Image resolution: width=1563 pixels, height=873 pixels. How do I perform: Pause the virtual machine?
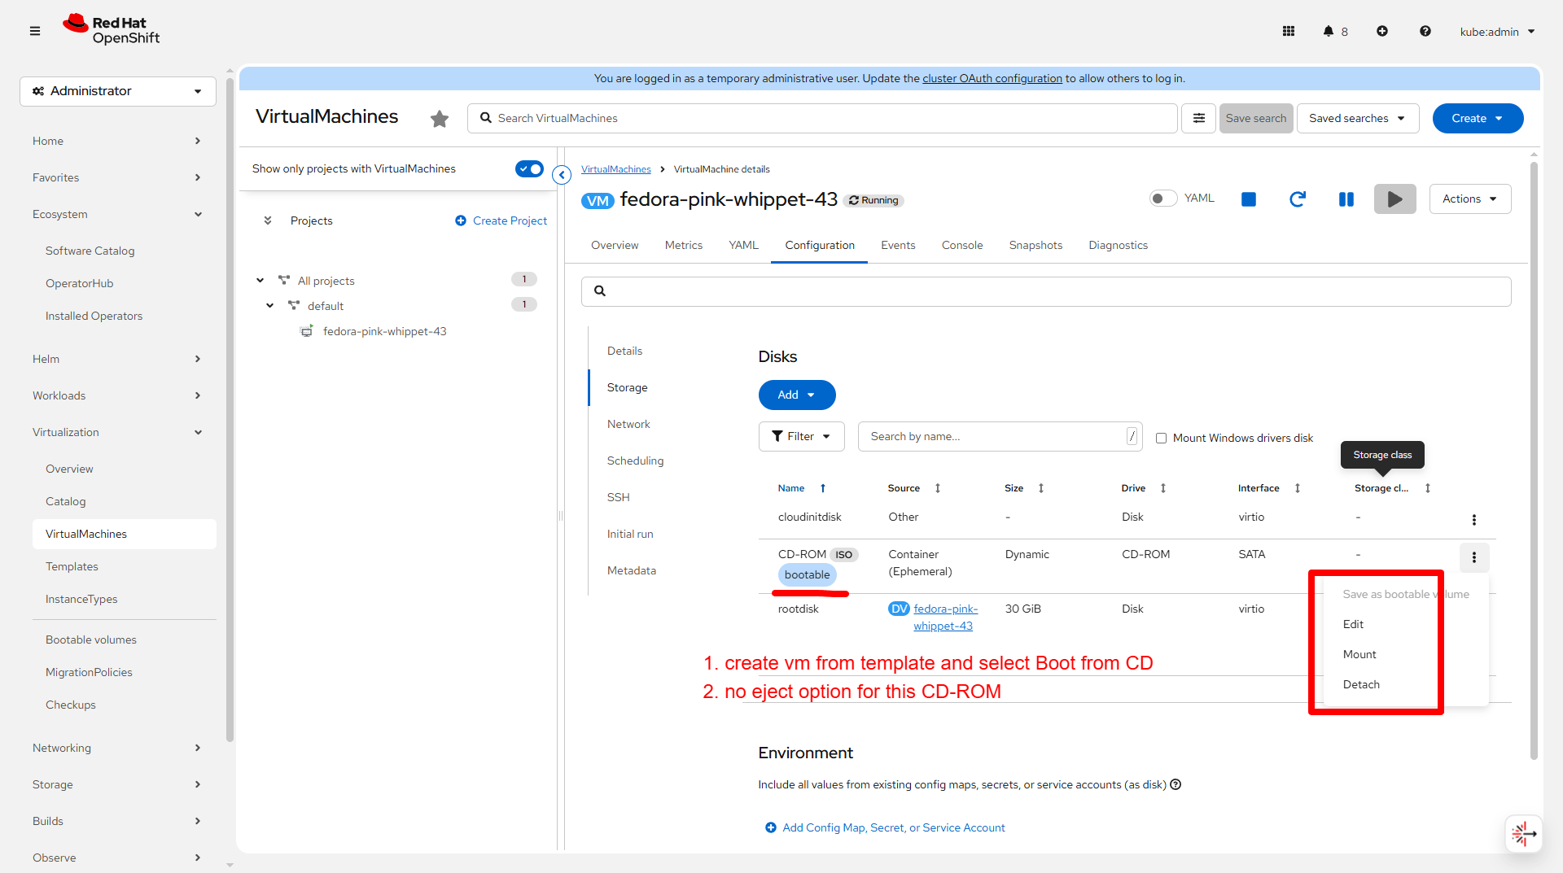click(x=1346, y=199)
